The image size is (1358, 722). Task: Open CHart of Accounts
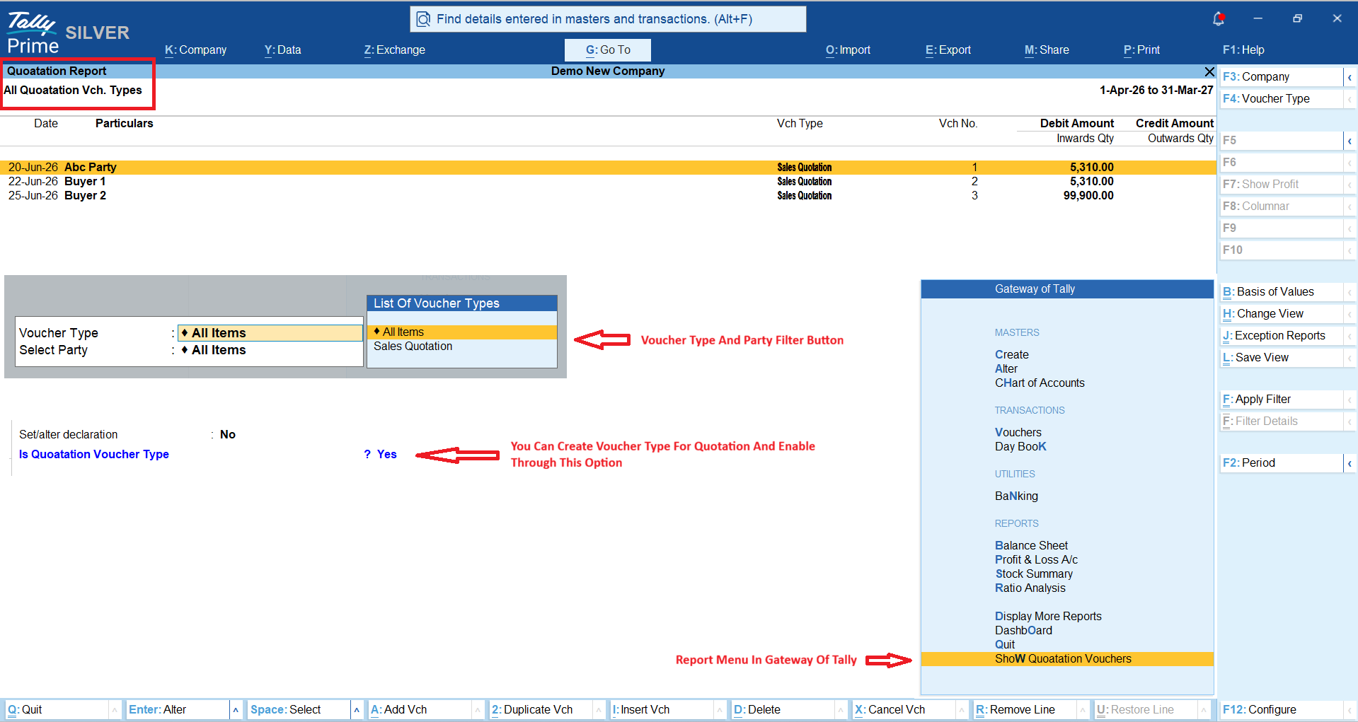pos(1040,383)
